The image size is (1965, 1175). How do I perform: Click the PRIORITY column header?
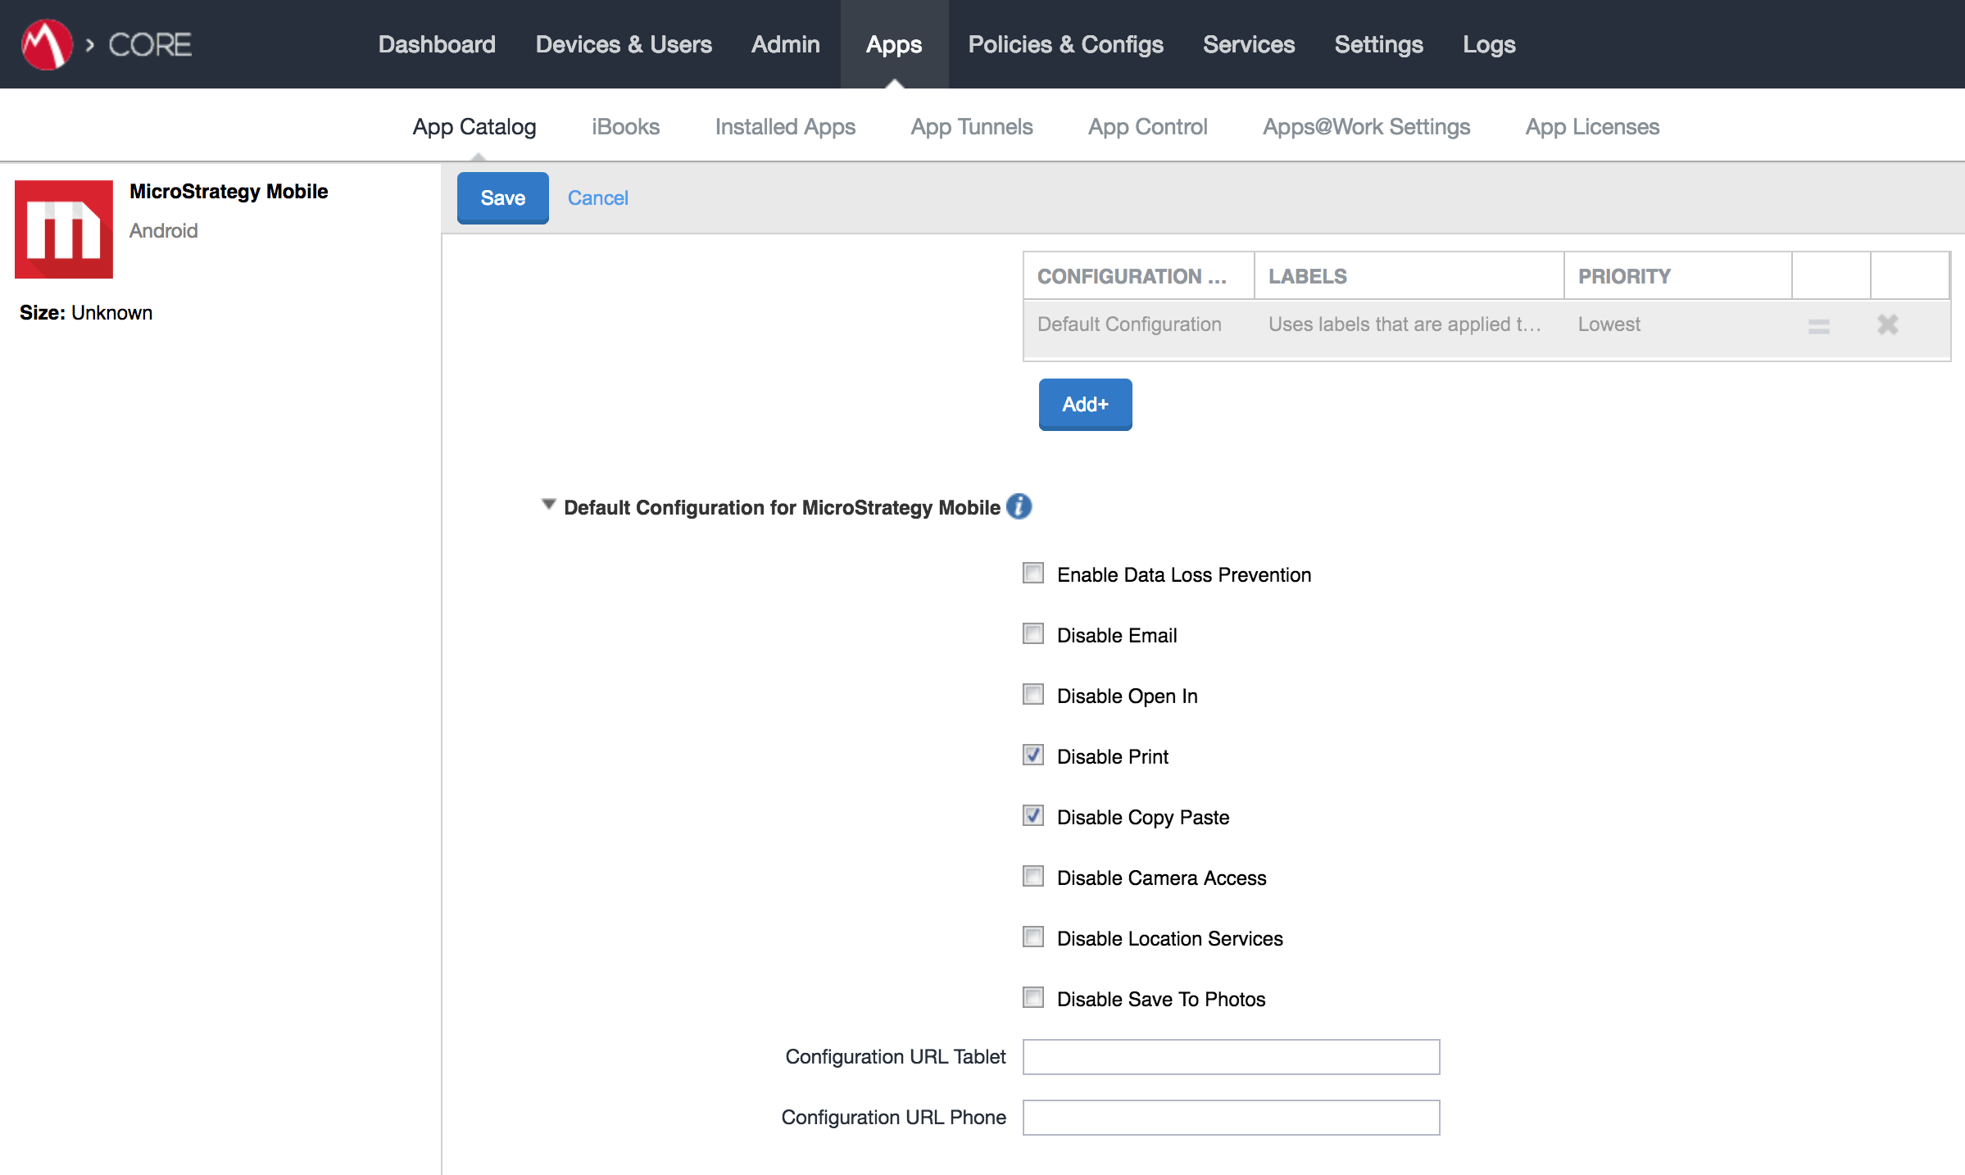[1677, 276]
